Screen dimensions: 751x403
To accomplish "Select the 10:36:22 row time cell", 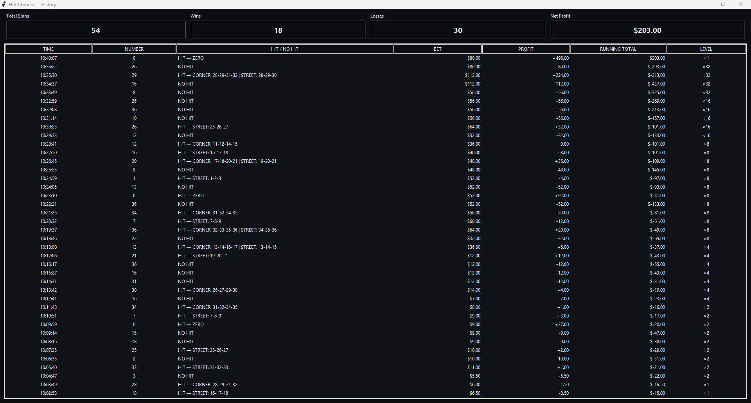I will pos(49,67).
